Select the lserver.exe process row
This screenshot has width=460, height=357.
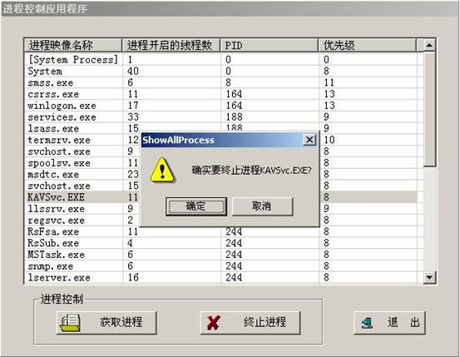[x=220, y=277]
